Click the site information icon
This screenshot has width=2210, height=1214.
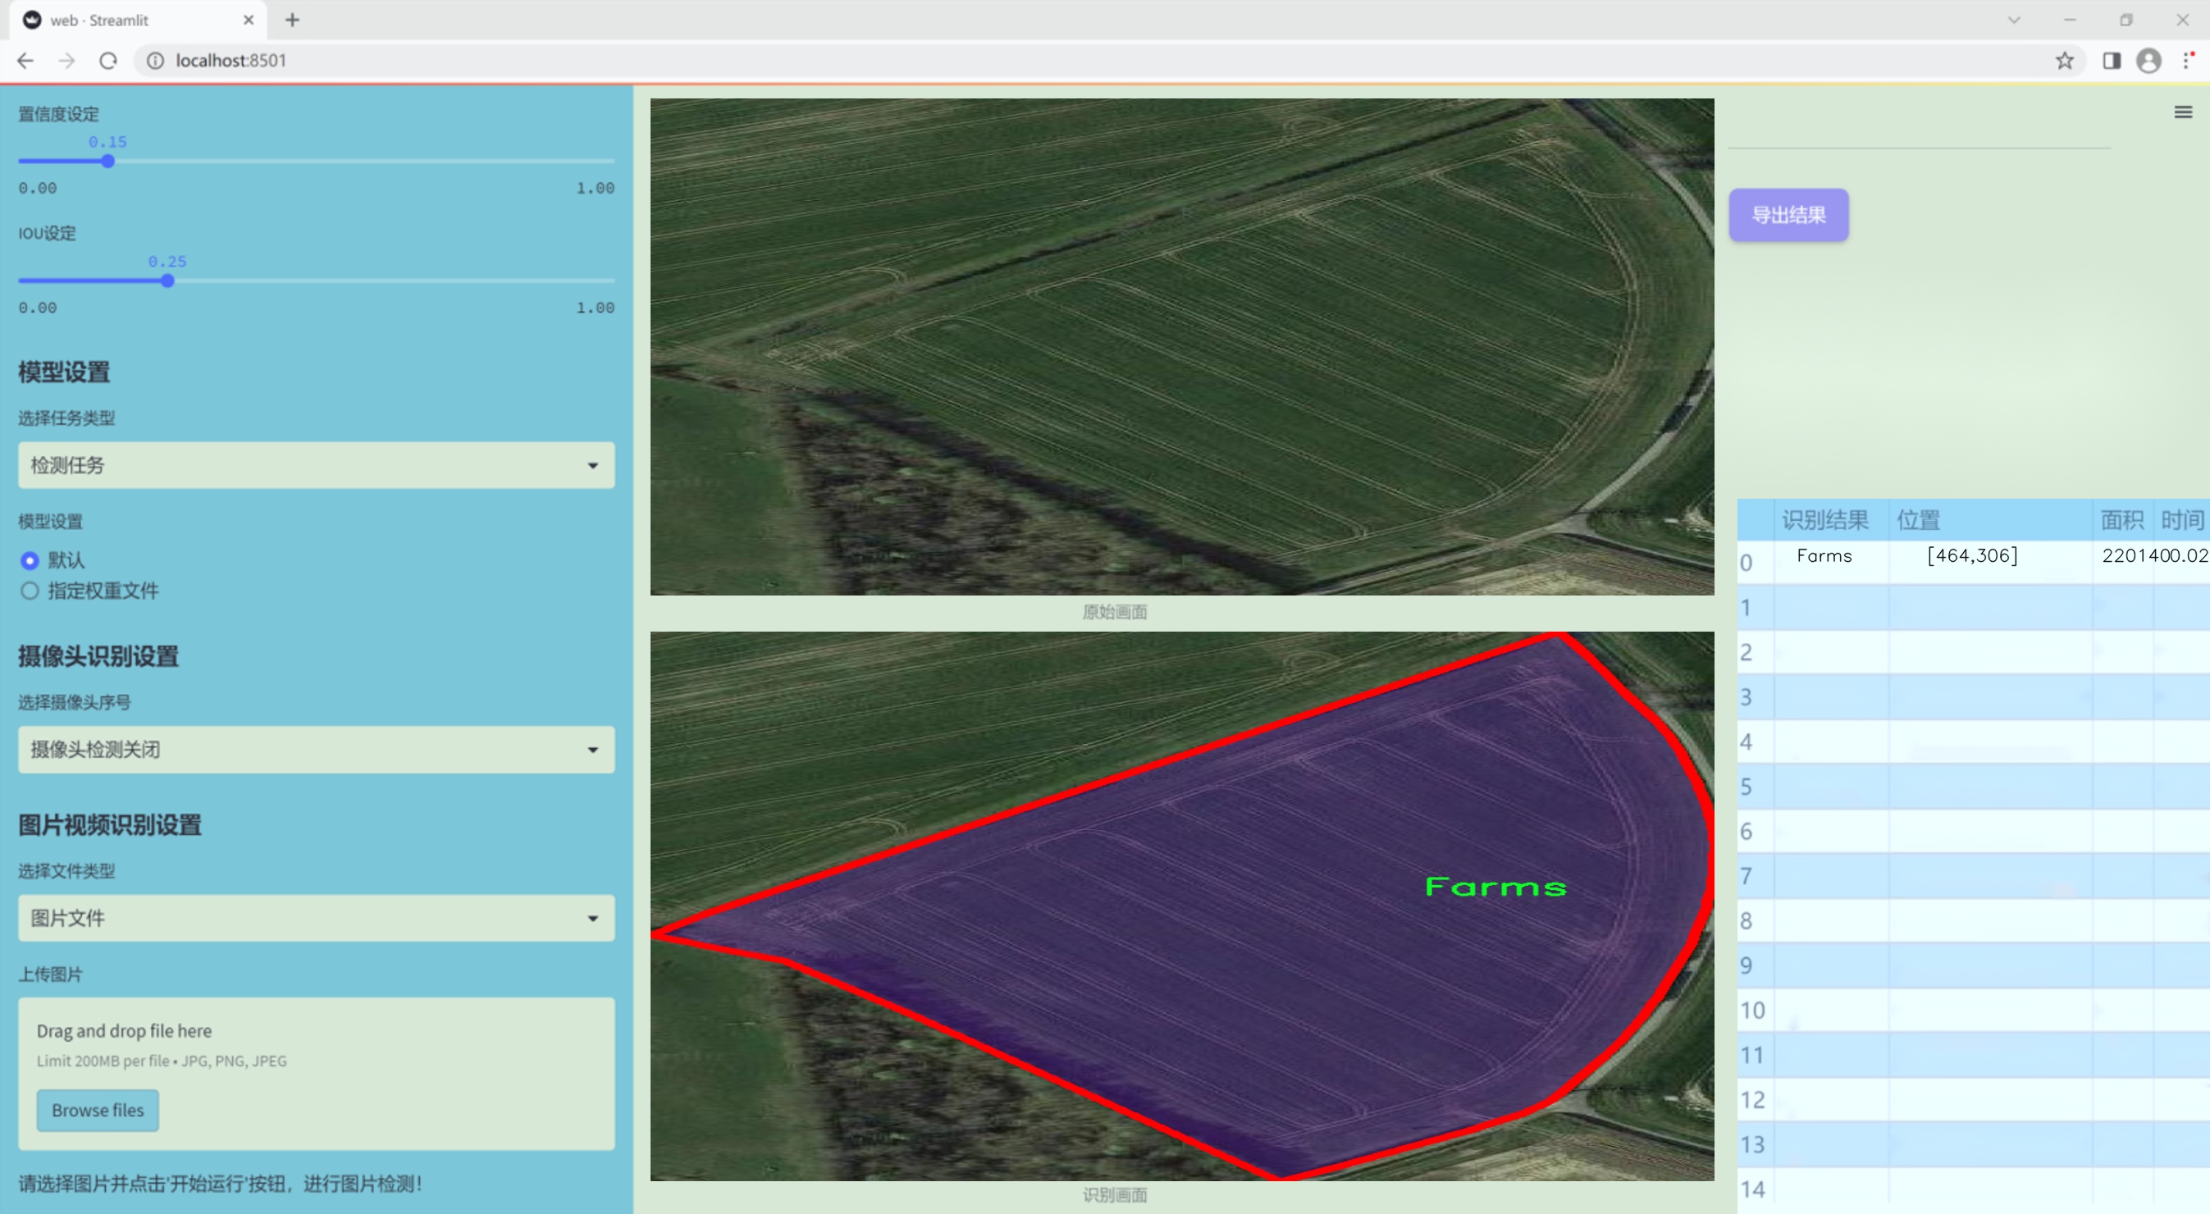[x=155, y=61]
